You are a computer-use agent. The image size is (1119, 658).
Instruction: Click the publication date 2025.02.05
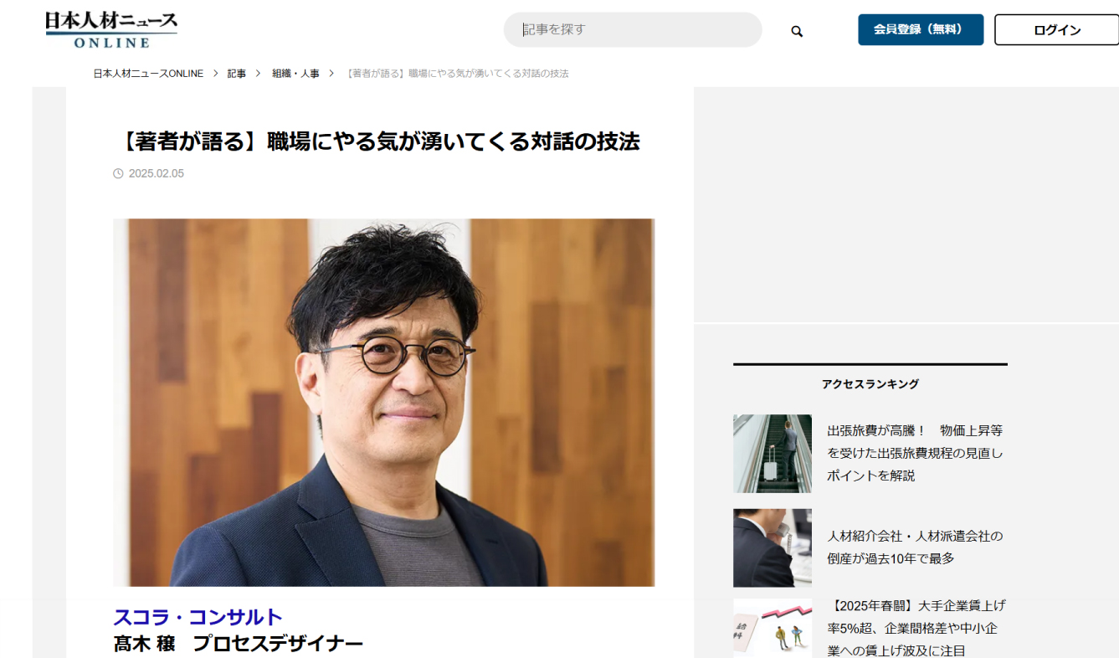click(x=157, y=173)
